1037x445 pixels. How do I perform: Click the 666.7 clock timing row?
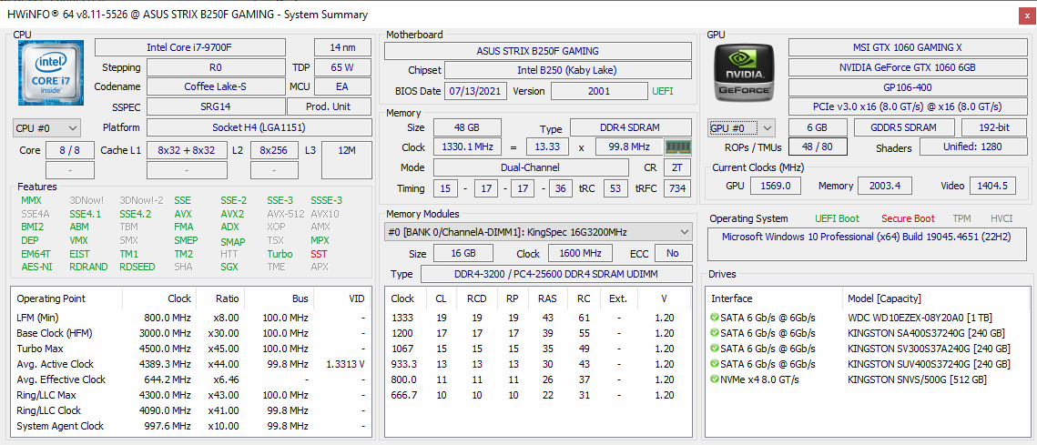click(x=538, y=395)
